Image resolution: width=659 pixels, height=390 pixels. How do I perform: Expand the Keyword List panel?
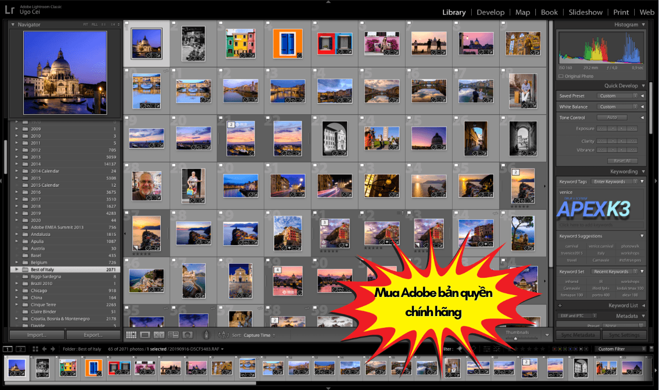click(643, 306)
